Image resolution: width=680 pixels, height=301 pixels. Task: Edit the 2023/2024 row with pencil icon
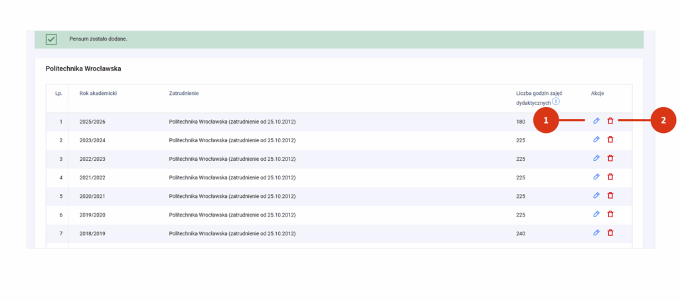pos(596,140)
